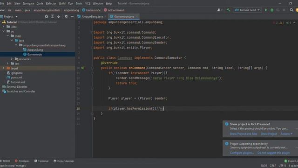Click the Collapse All icon in Project panel
The height and width of the screenshot is (168, 298).
click(59, 17)
